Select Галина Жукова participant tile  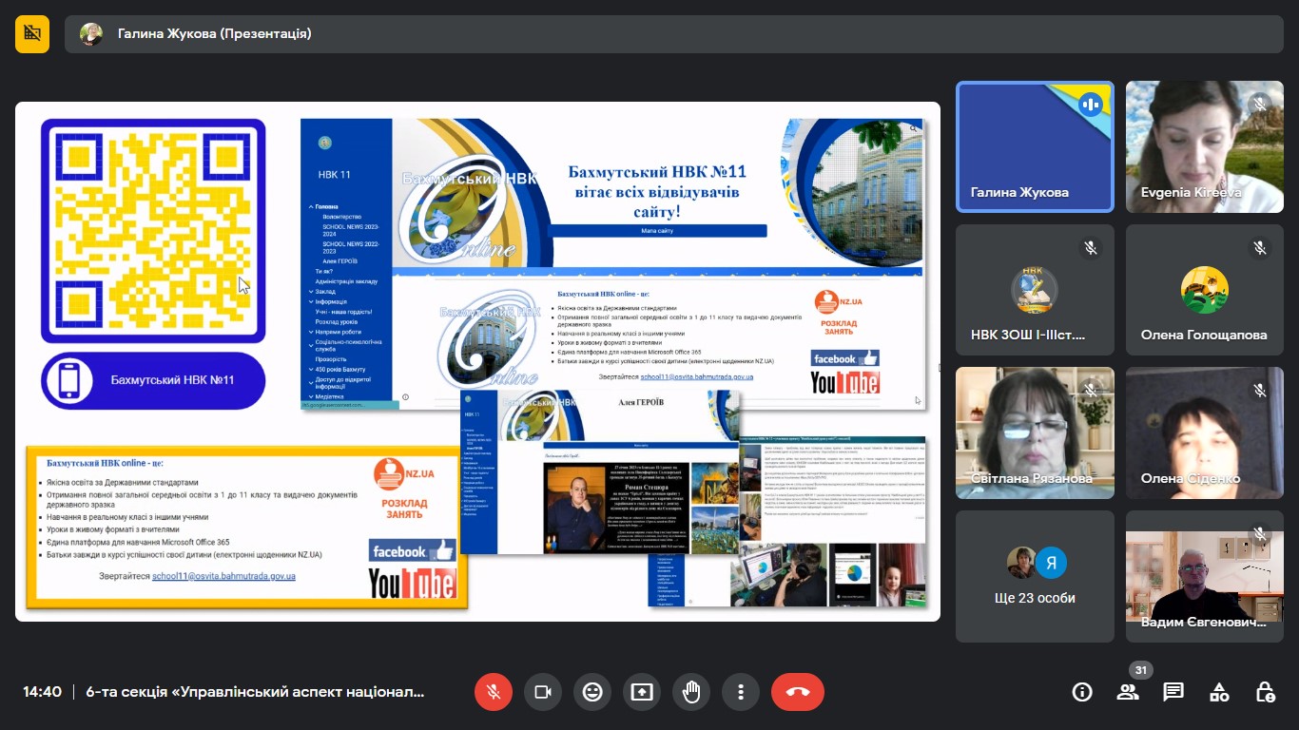click(1035, 146)
